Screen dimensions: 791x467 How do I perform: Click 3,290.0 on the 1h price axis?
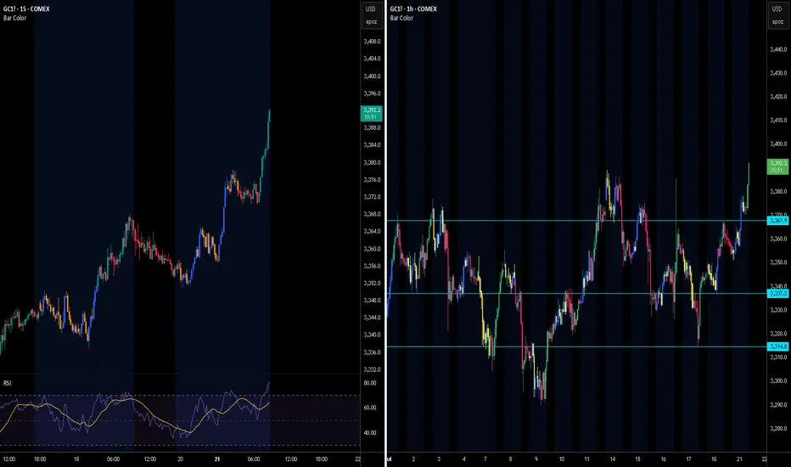pyautogui.click(x=778, y=405)
